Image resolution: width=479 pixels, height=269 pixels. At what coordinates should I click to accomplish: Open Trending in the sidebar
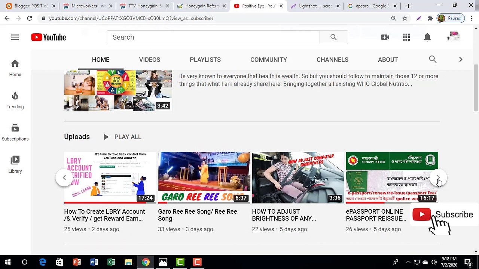(15, 100)
